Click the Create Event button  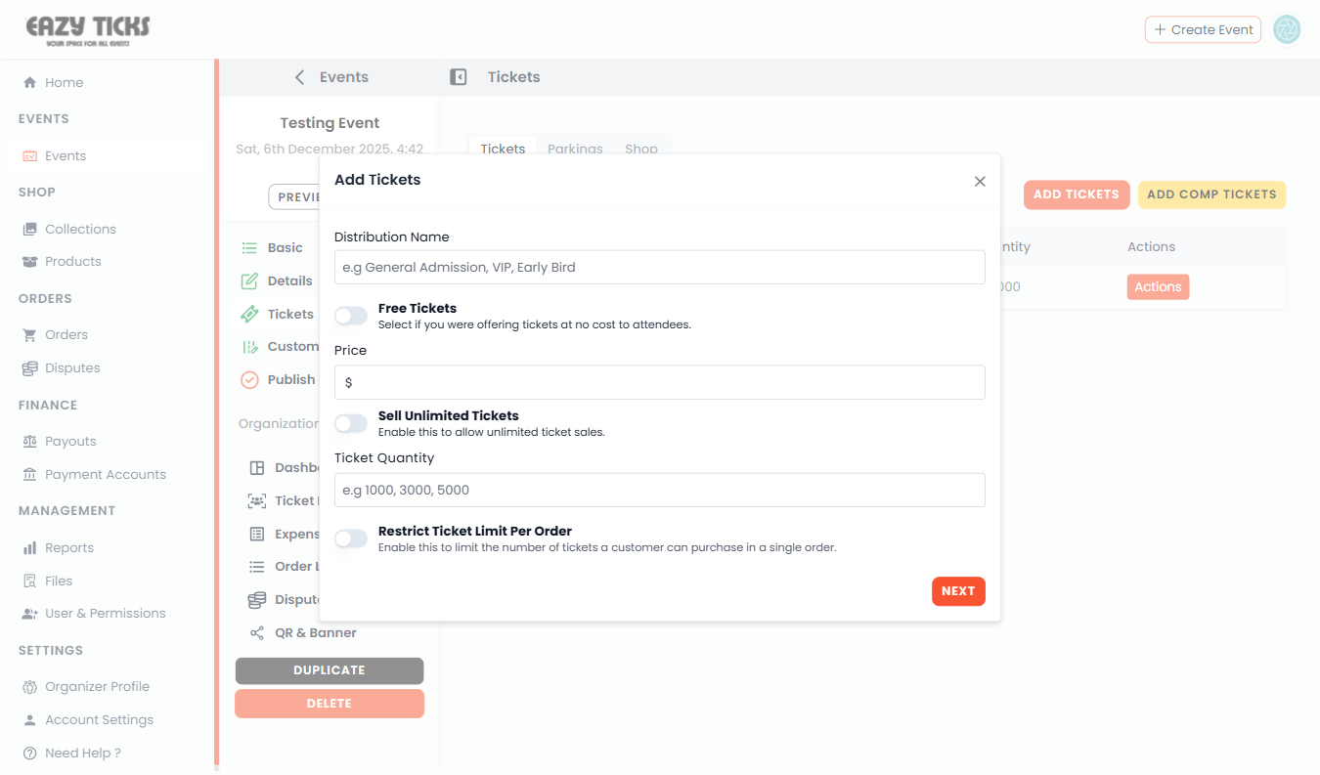(x=1203, y=29)
